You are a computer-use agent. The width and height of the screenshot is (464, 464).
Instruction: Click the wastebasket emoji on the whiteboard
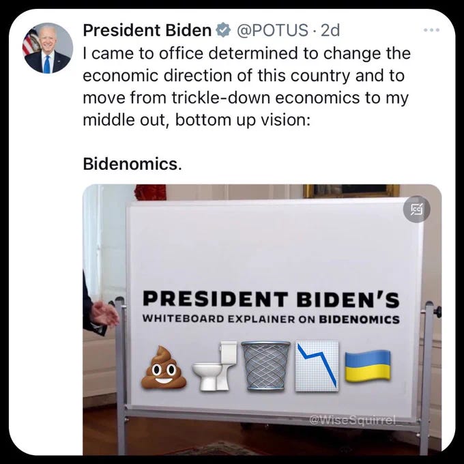tap(265, 366)
